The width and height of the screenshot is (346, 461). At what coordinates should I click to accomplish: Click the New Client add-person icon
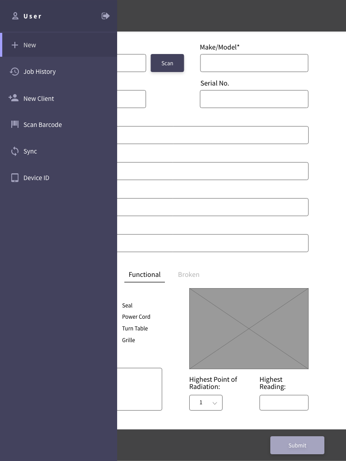pos(14,98)
